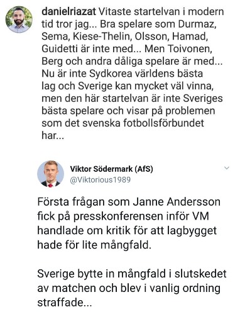Click 'Janne Andersson' in the tweet text

pyautogui.click(x=177, y=202)
